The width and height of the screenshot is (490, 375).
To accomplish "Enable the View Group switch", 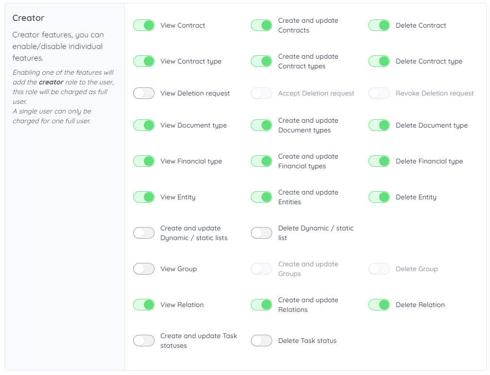I will [x=144, y=269].
